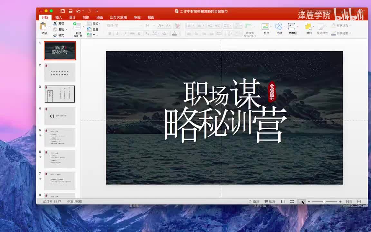
Task: Click the zoom slider handle
Action: (x=324, y=201)
